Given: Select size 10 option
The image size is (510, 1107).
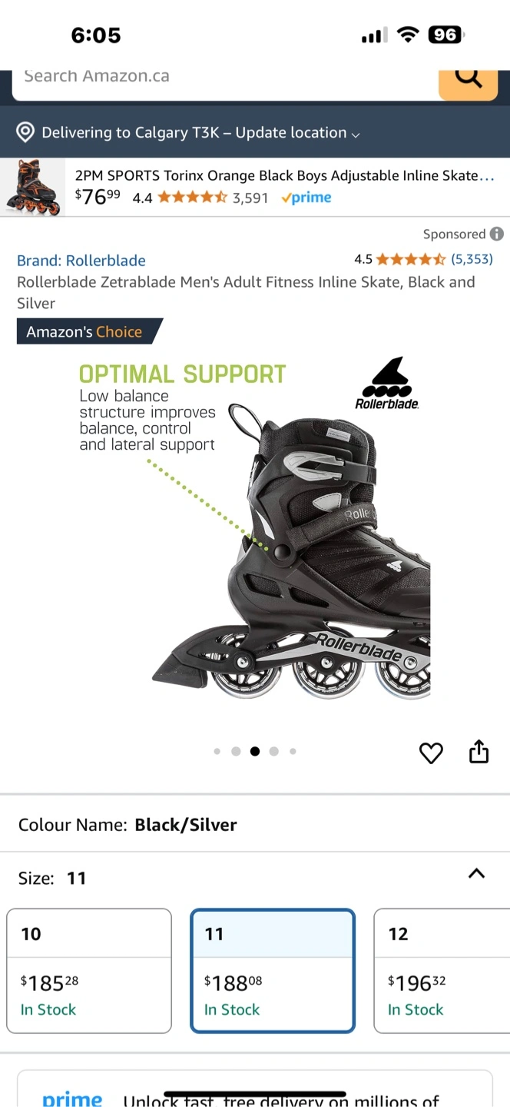Looking at the screenshot, I should (89, 971).
